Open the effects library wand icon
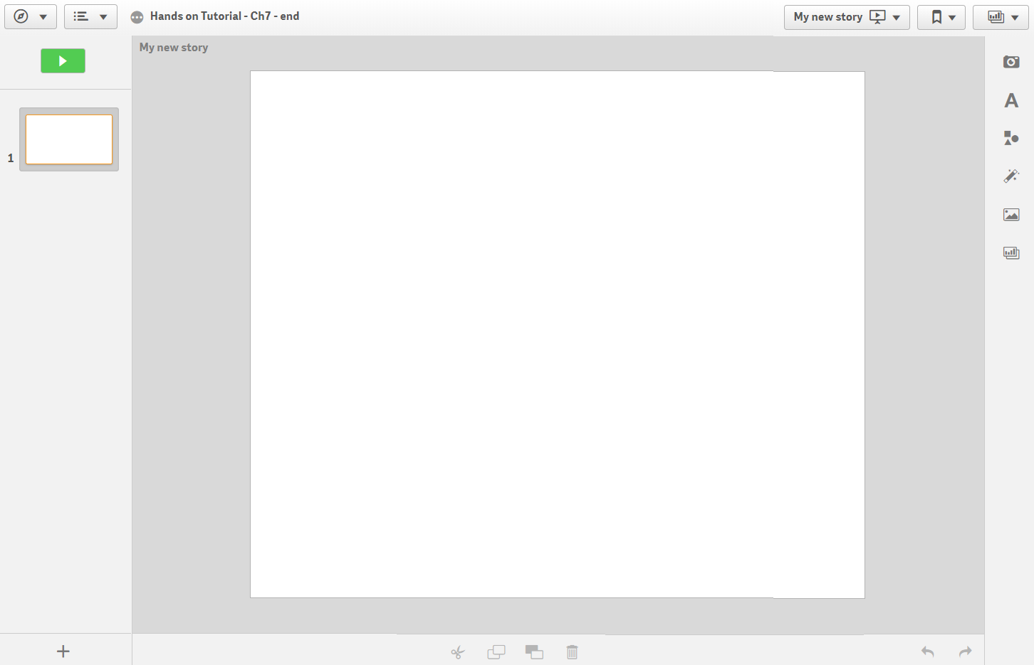1034x665 pixels. 1011,176
